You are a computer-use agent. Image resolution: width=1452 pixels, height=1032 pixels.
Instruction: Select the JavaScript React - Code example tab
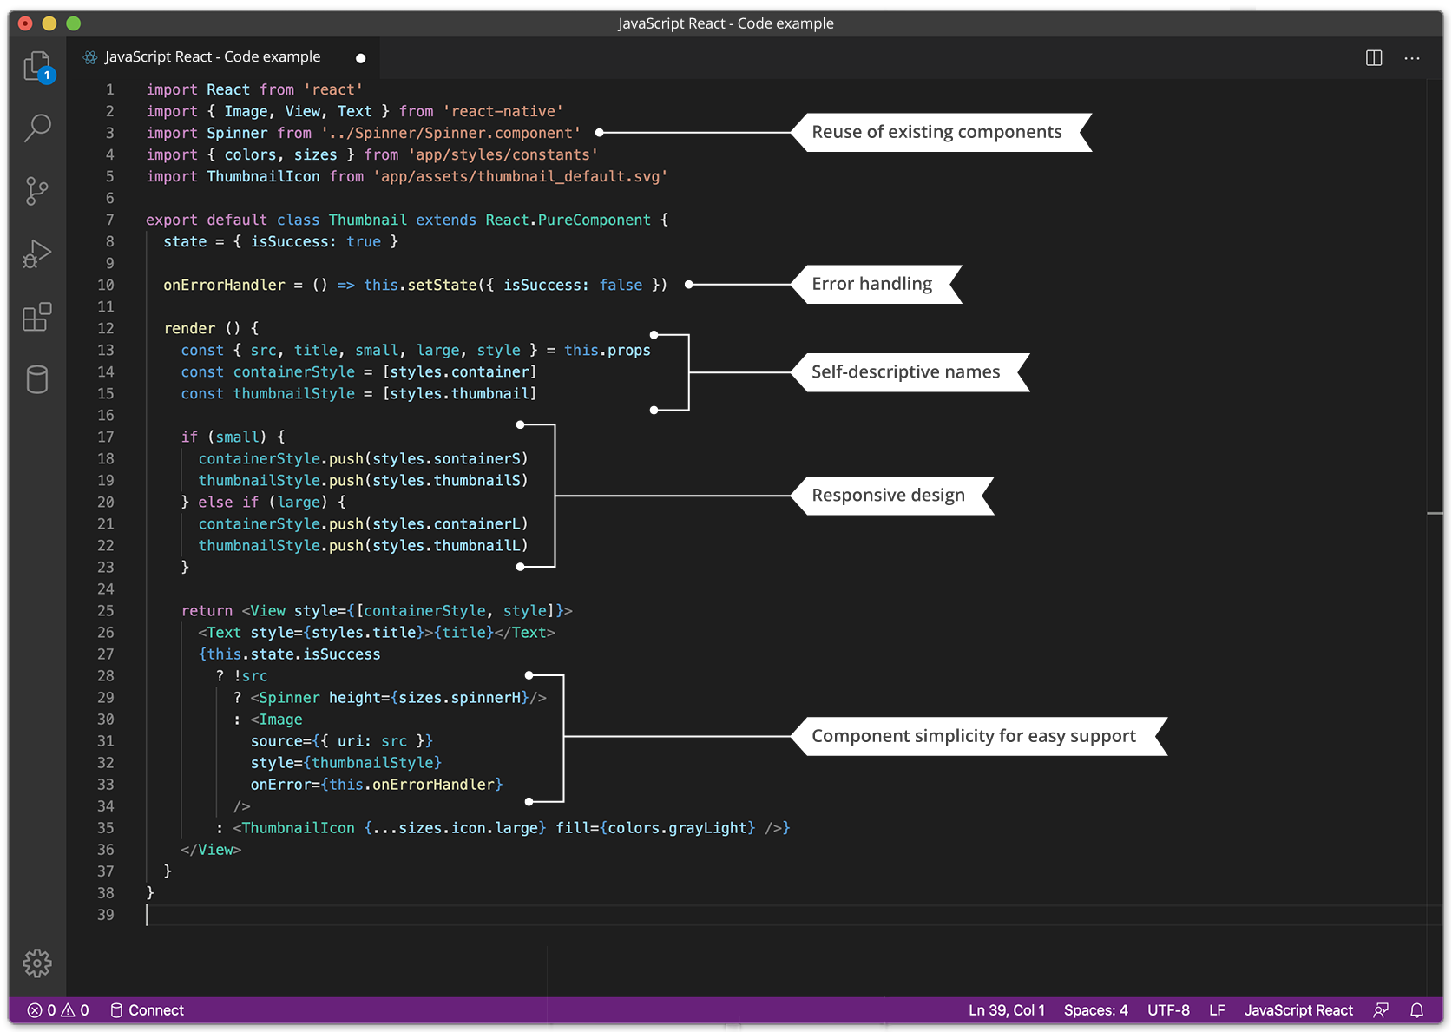click(213, 56)
